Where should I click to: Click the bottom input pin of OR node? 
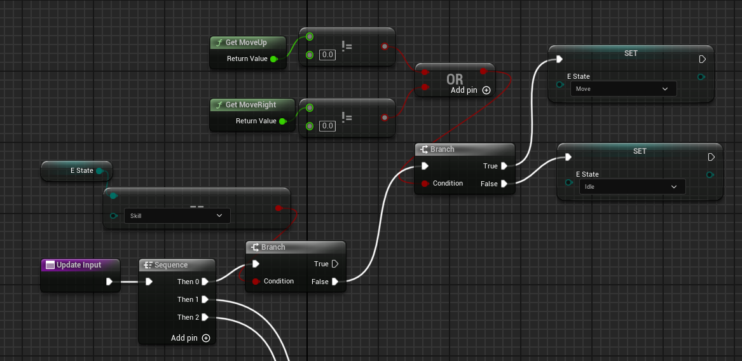(425, 87)
